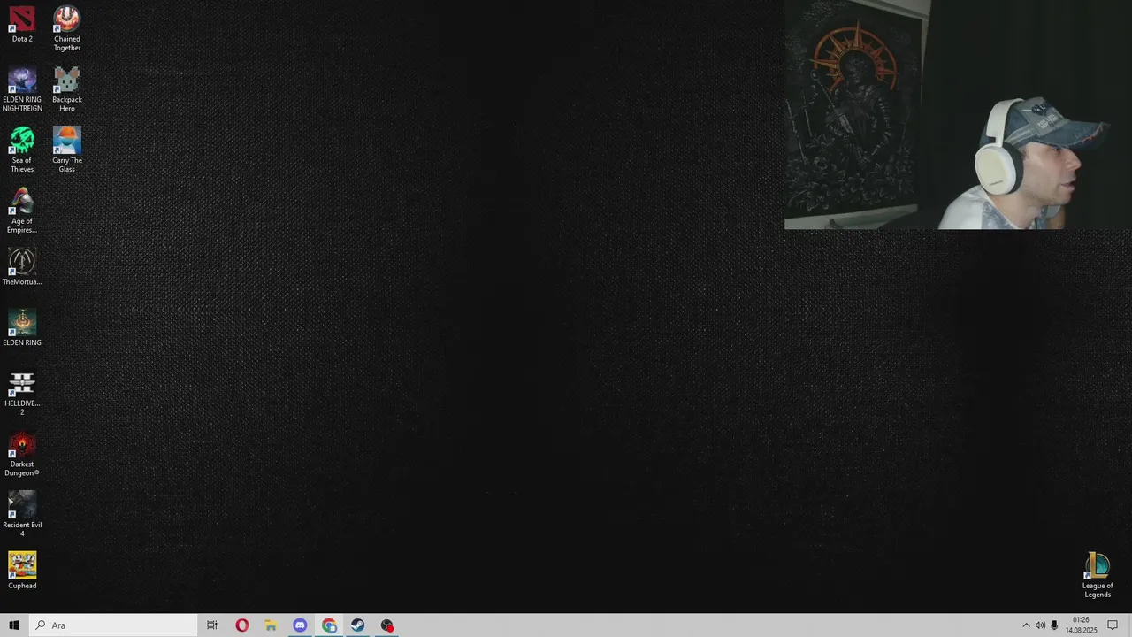Select the Darkest Dungeon desktop icon
Viewport: 1132px width, 637px height.
coord(22,455)
